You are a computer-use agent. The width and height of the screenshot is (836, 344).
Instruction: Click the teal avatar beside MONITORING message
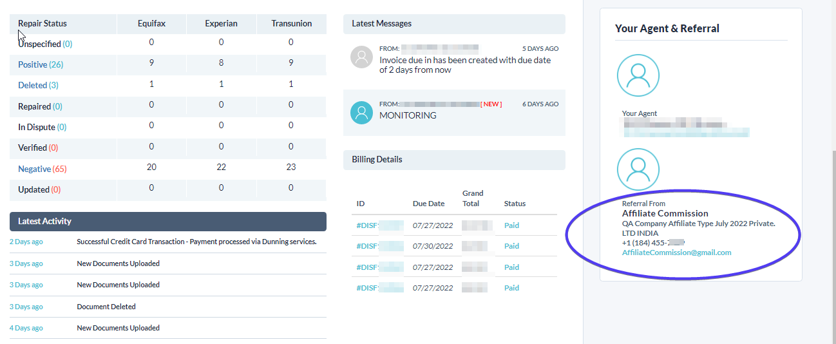point(362,113)
